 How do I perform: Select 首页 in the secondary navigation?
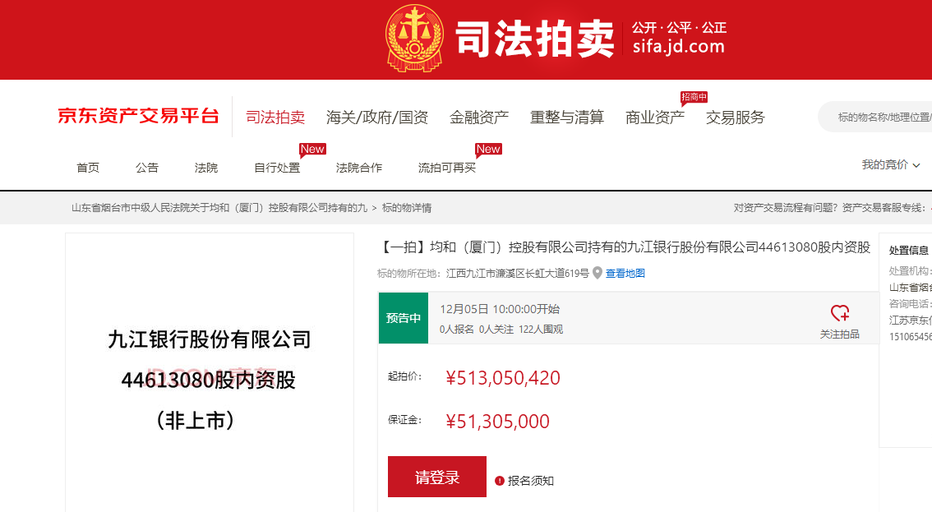[x=88, y=167]
